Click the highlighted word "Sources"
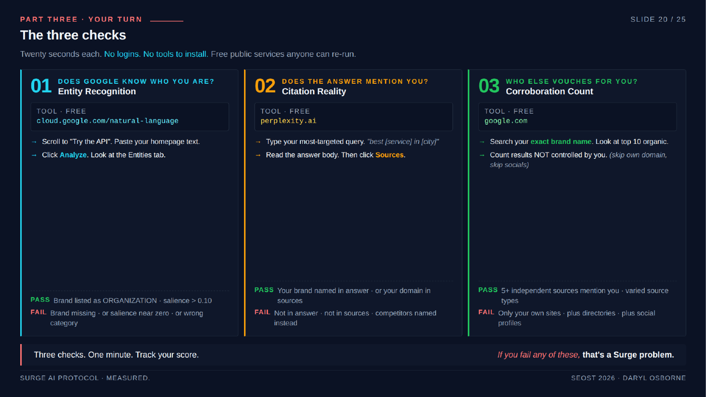The image size is (706, 397). [389, 155]
